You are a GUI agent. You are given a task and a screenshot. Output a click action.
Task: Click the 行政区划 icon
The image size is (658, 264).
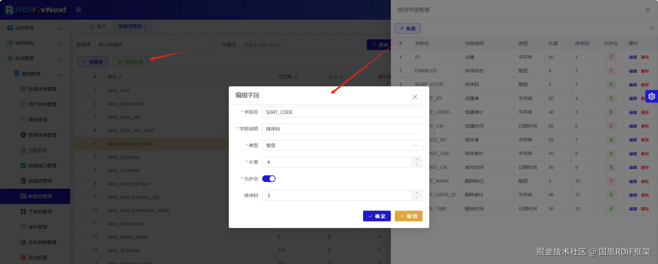23,150
